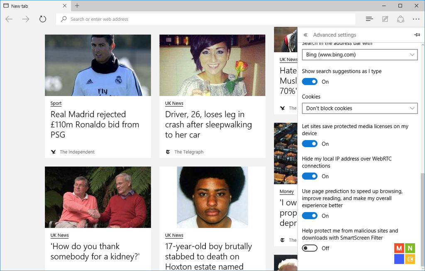Select the New tab tab
The width and height of the screenshot is (425, 271).
click(x=36, y=6)
